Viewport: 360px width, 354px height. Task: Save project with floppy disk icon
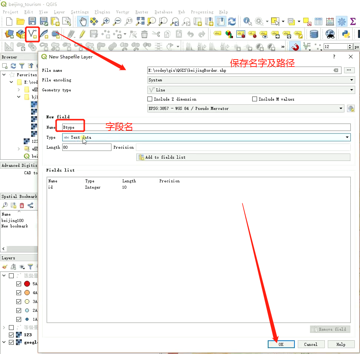(32, 21)
